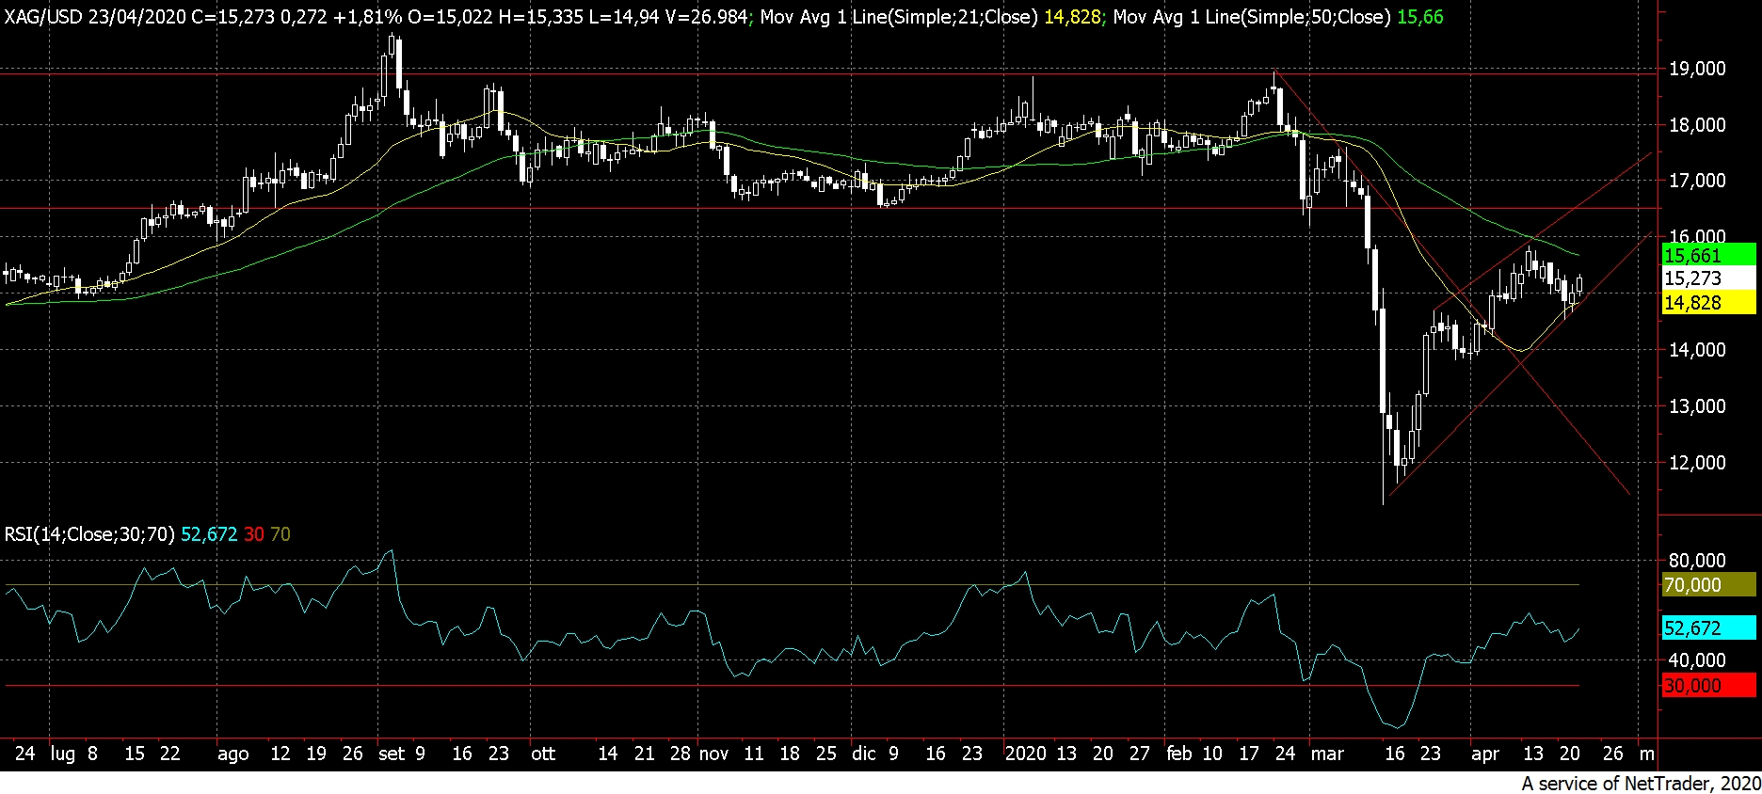Click the 19,000 price axis label
Image resolution: width=1762 pixels, height=794 pixels.
(x=1697, y=69)
